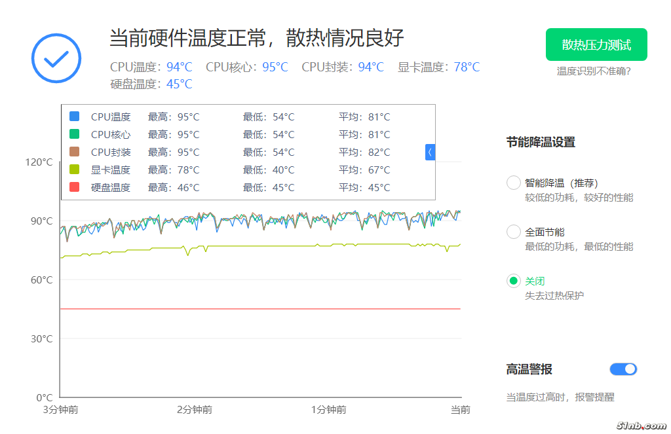Click the red 硬盘温度 legend swatch
The width and height of the screenshot is (671, 434).
(x=74, y=187)
